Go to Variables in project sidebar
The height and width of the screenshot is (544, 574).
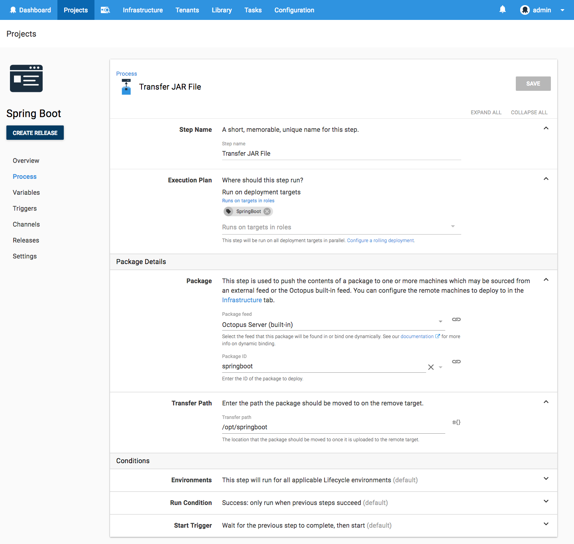tap(26, 192)
